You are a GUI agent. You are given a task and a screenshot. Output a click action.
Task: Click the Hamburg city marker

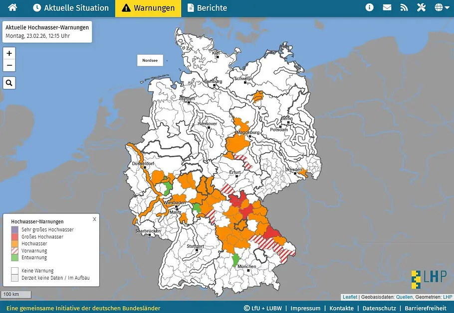[215, 86]
